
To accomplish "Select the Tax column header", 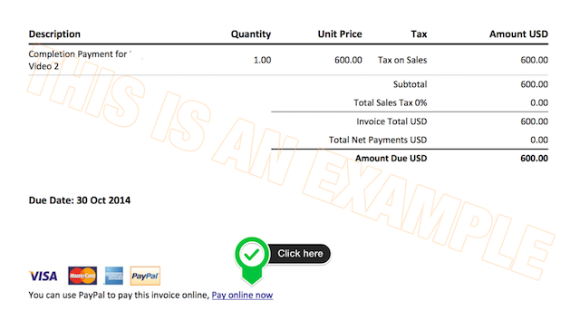I will point(419,34).
